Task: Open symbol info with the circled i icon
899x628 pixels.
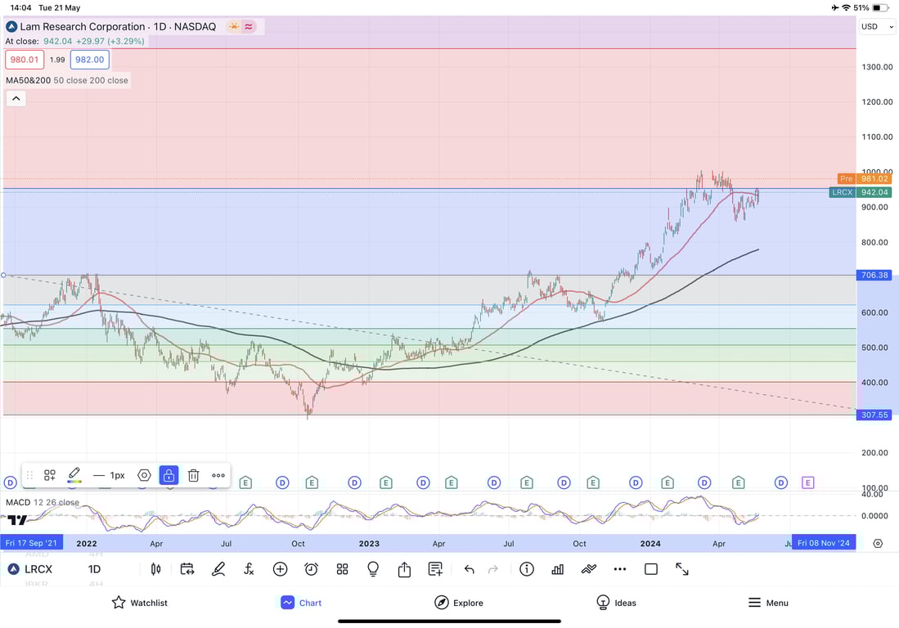Action: pos(527,569)
